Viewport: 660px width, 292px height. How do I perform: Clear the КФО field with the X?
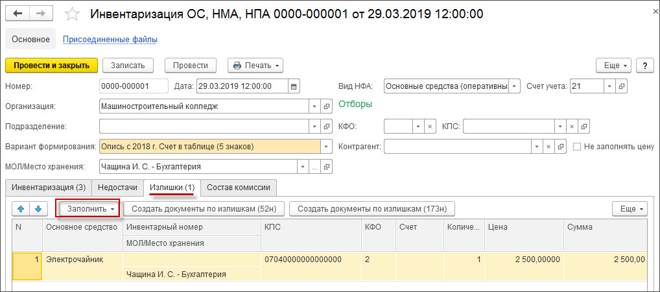coord(430,127)
